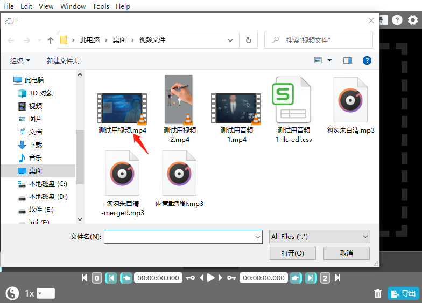Expand the address path history dropdown

pyautogui.click(x=230, y=40)
